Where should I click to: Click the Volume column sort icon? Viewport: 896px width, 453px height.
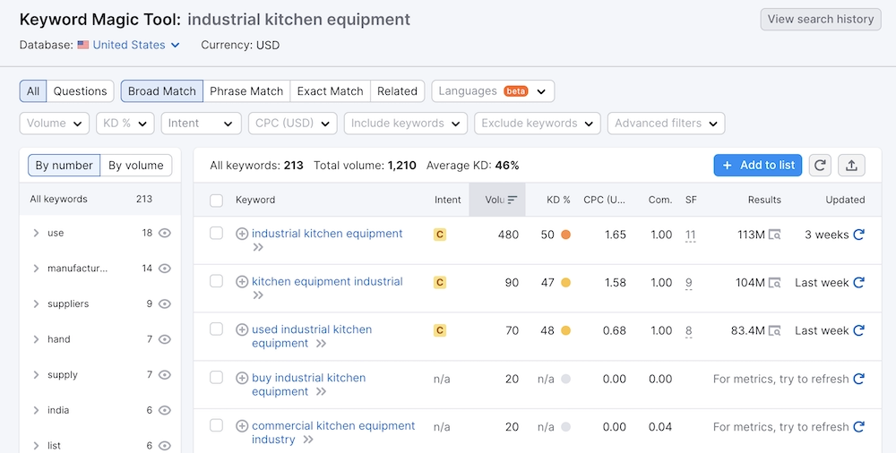pos(513,200)
